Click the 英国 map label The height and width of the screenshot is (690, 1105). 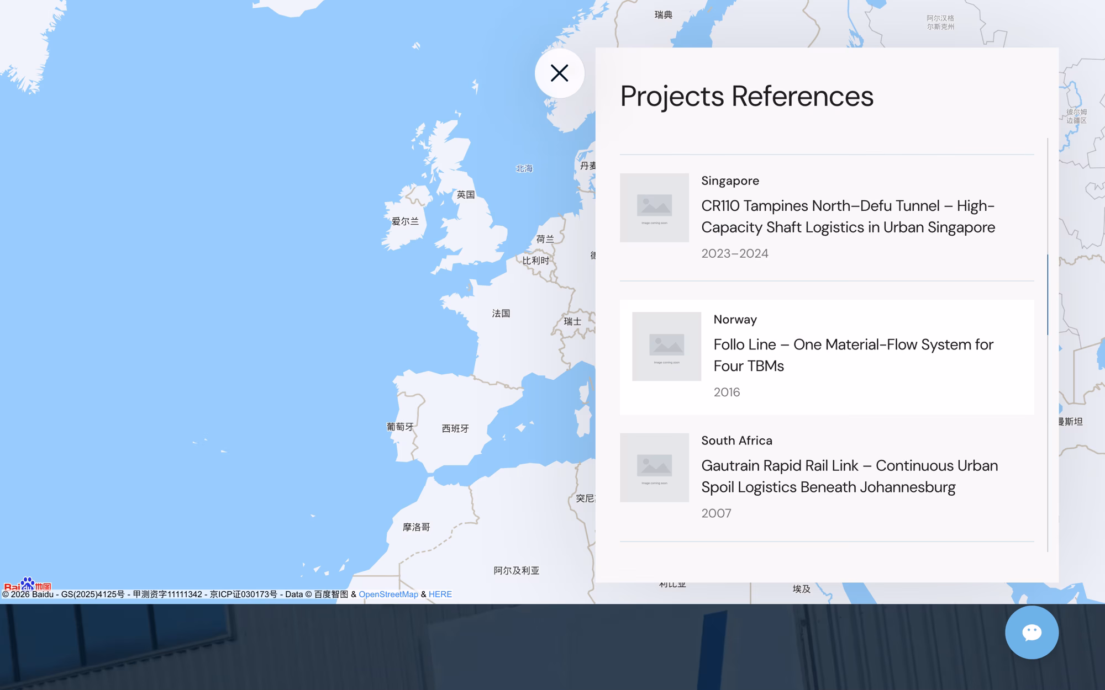tap(466, 194)
